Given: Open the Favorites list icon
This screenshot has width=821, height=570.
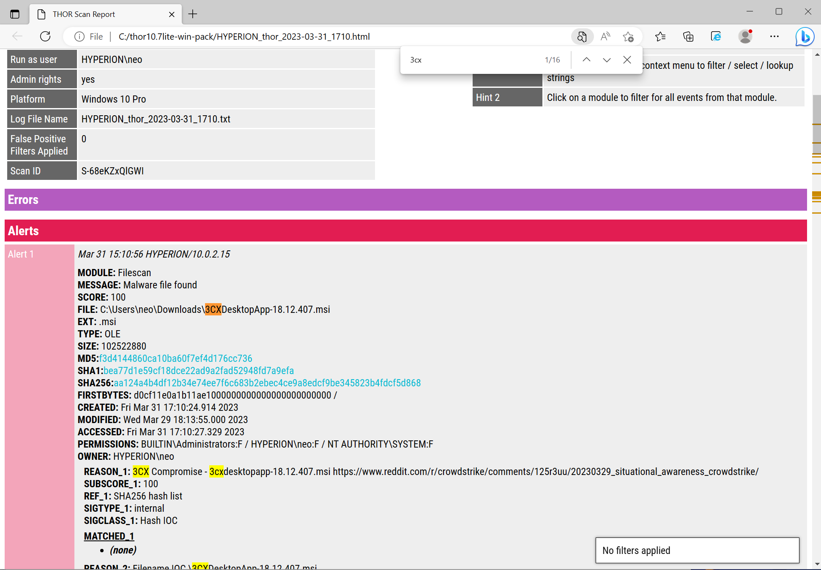Looking at the screenshot, I should pos(660,37).
